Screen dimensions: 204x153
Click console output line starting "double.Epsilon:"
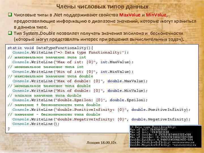click(161, 140)
